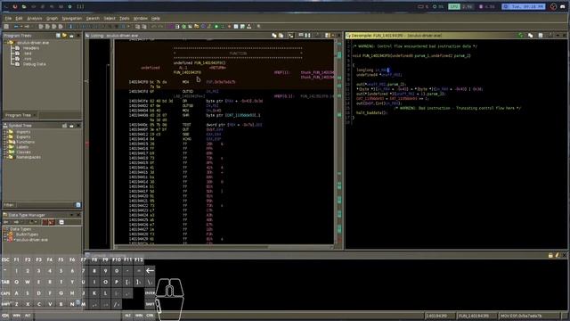This screenshot has height=321, width=570.
Task: Select oculus-driver.exe in Data Type Manager
Action: (32, 240)
